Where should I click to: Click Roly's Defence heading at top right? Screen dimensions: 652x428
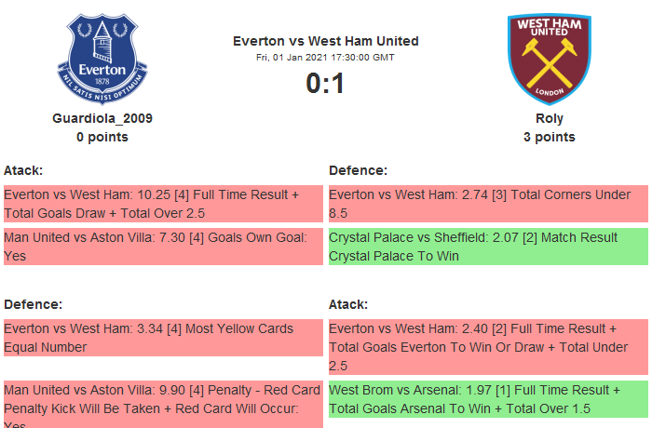(x=358, y=170)
